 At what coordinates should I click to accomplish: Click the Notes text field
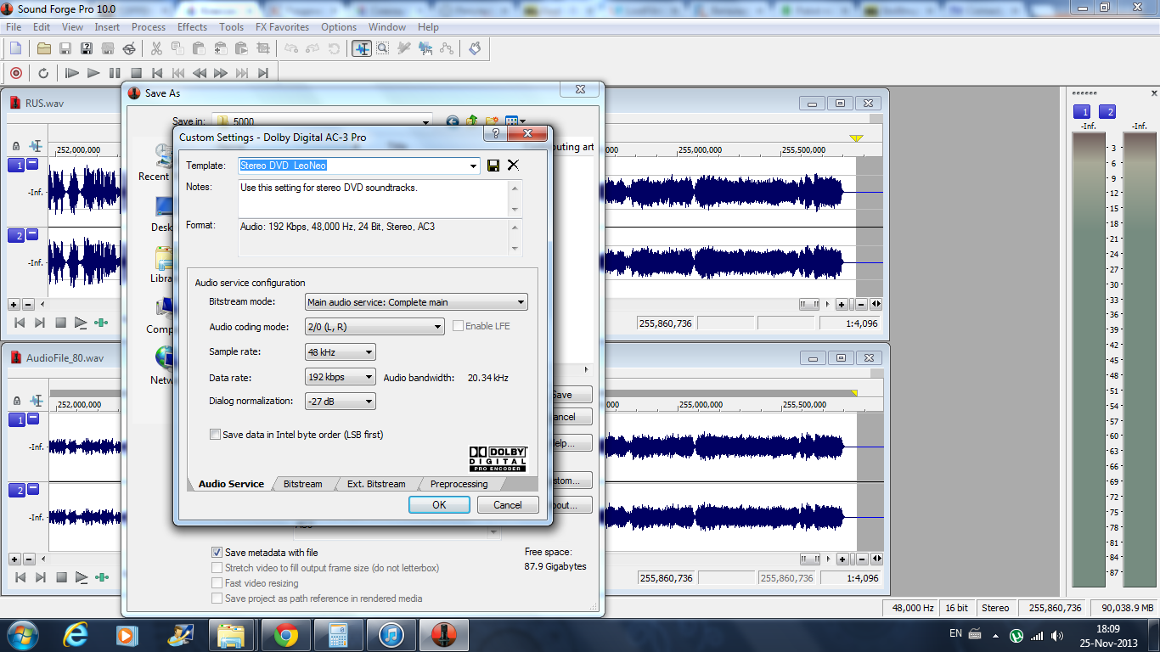pos(374,200)
